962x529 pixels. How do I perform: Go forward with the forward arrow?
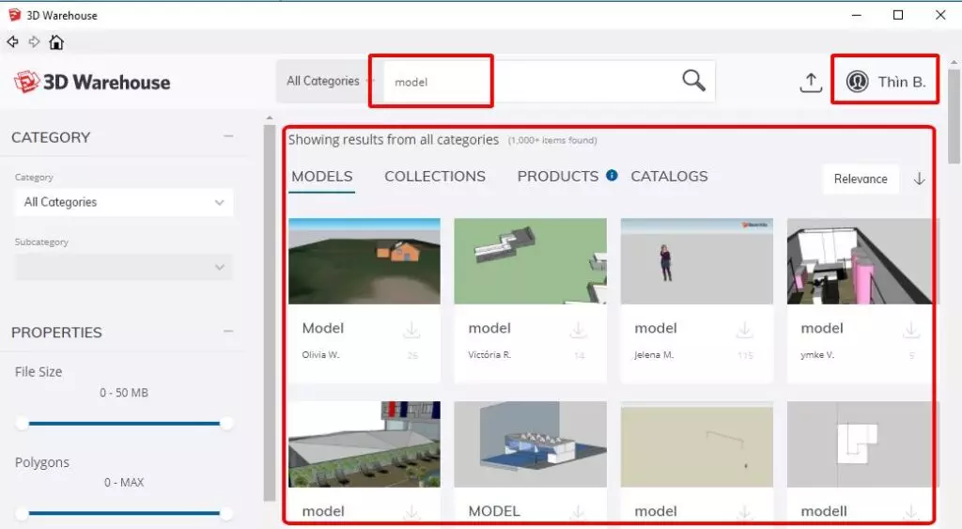(x=35, y=41)
